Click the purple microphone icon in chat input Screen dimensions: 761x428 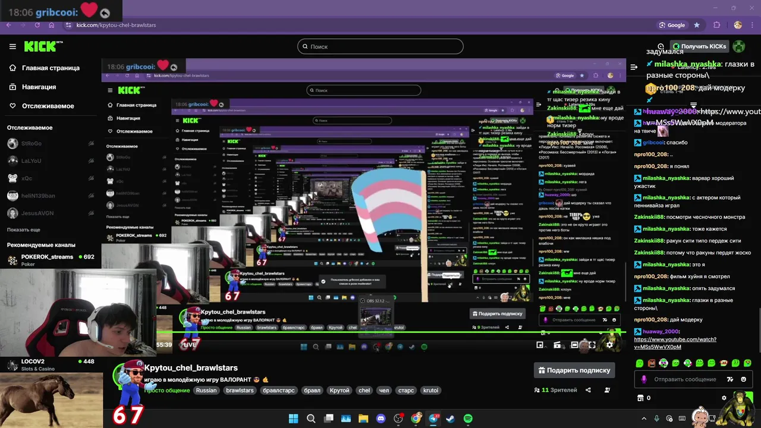coord(644,379)
